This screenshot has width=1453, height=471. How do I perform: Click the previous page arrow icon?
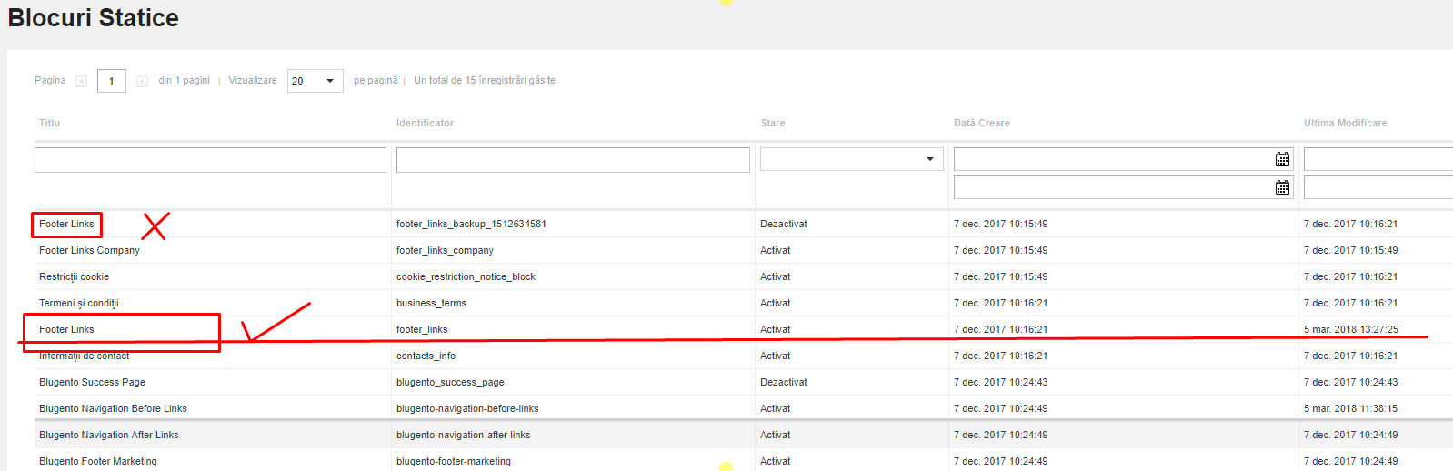81,81
